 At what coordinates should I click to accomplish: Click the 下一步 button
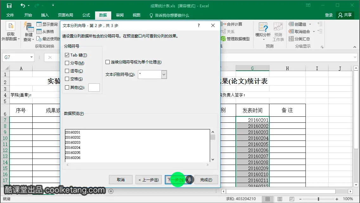tap(178, 180)
